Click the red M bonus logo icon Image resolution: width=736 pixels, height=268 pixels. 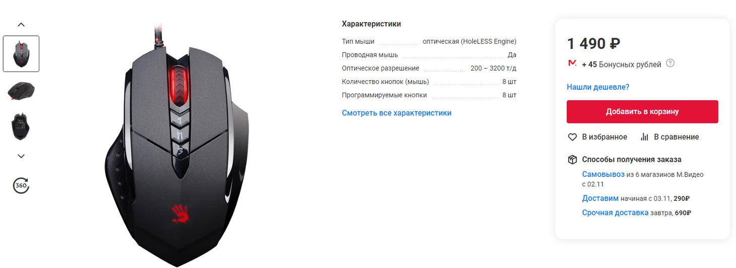pos(572,63)
